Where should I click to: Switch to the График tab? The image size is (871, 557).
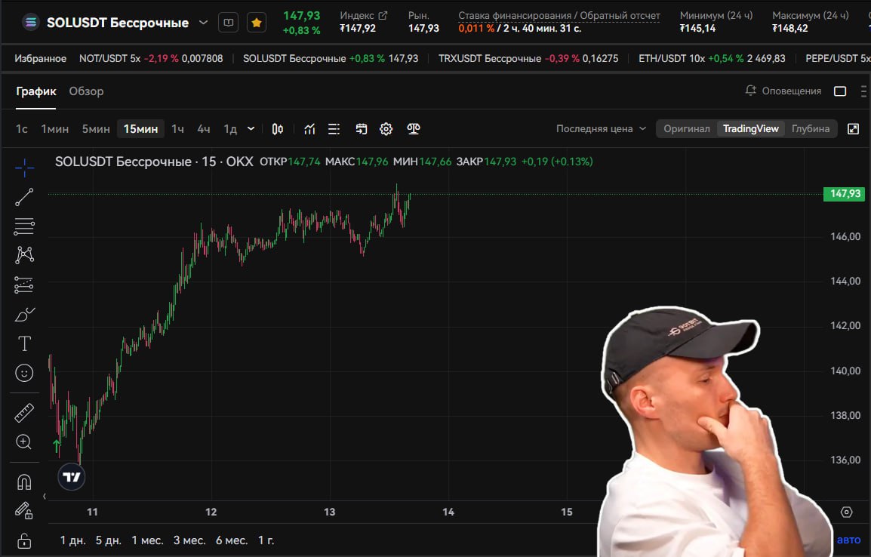[36, 91]
